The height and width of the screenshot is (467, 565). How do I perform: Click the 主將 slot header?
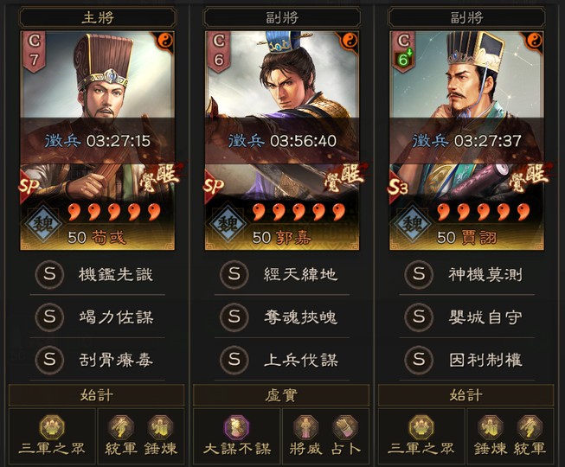click(98, 17)
